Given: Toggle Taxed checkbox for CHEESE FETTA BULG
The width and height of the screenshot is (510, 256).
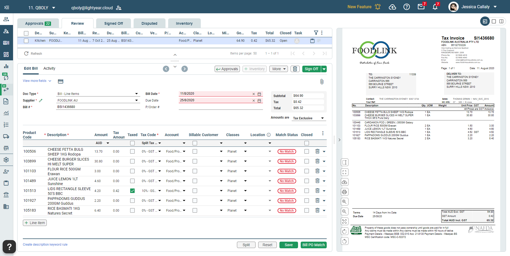Looking at the screenshot, I should tap(132, 151).
